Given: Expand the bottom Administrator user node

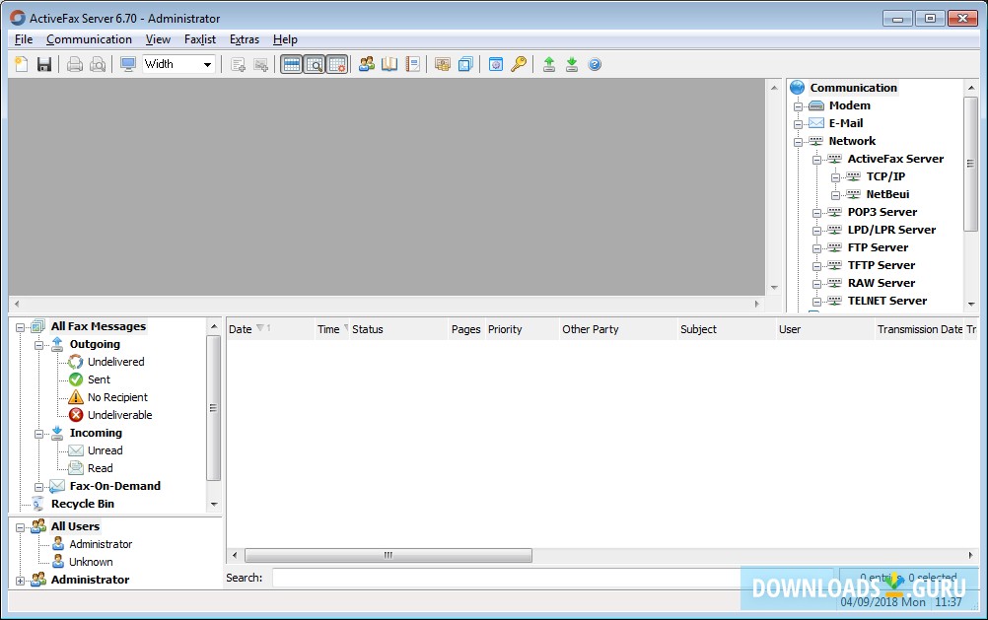Looking at the screenshot, I should [21, 581].
